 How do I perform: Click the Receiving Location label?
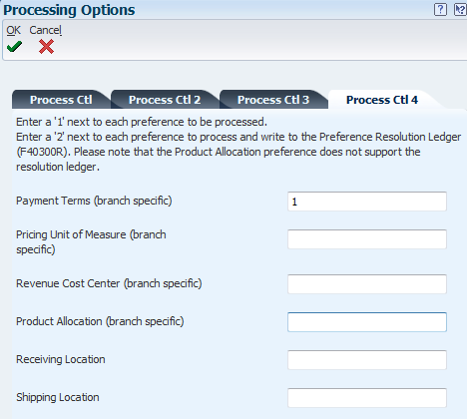[61, 359]
